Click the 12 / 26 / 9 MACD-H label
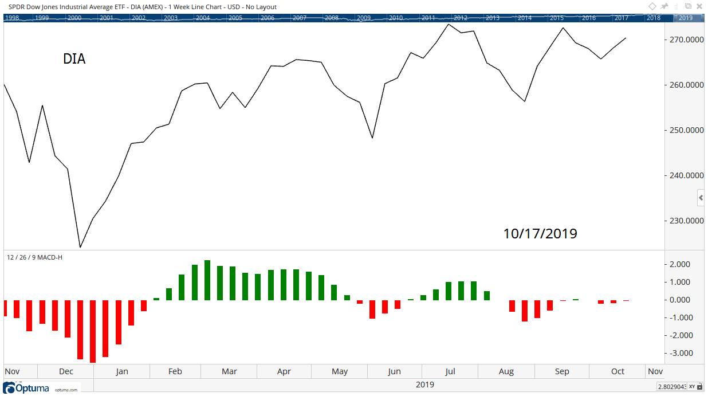708x396 pixels. click(x=34, y=257)
